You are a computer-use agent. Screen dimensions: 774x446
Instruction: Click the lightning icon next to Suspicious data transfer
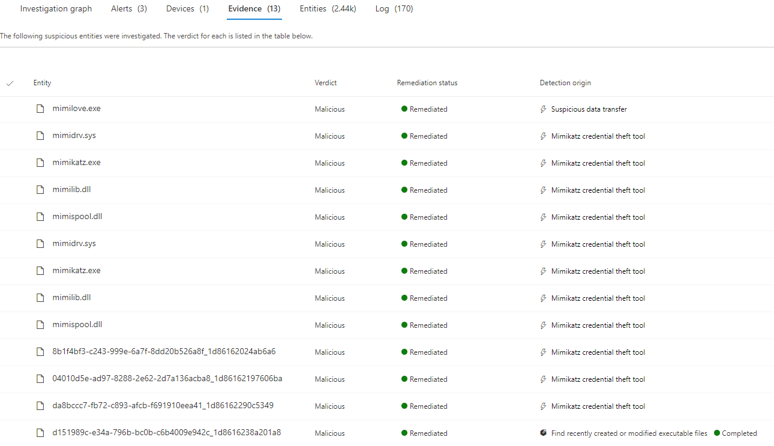pyautogui.click(x=544, y=109)
